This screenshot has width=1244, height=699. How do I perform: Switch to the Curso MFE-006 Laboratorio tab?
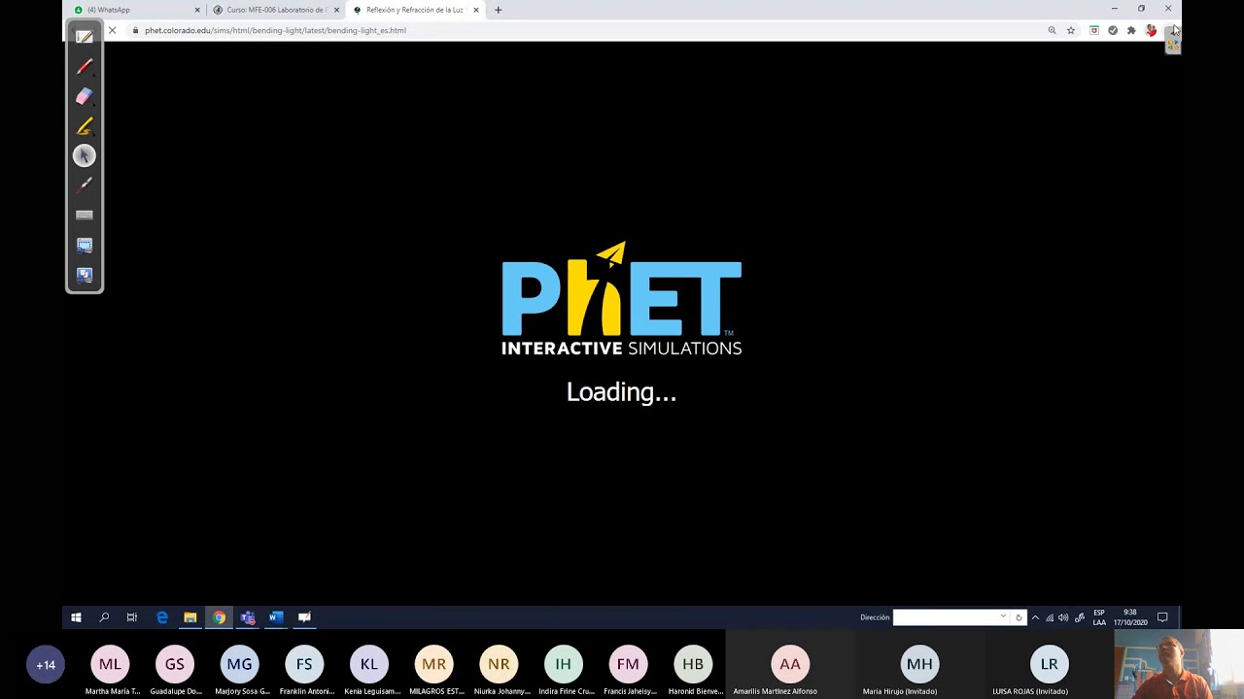coord(277,10)
